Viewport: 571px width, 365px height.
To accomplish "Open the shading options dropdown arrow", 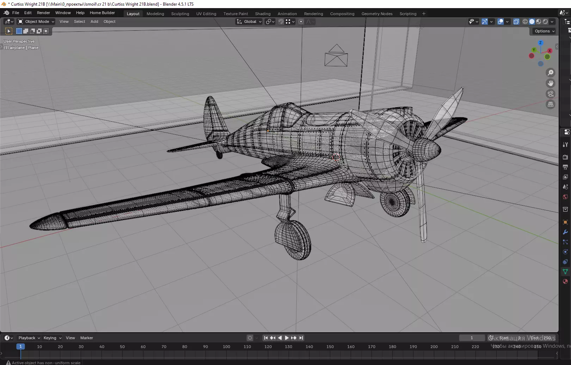I will point(552,22).
